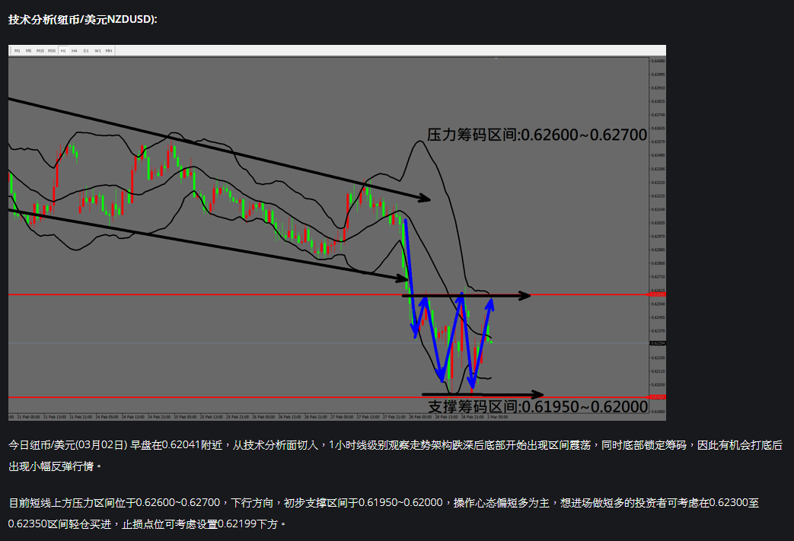Switch chart to H4 timeframe
794x541 pixels.
click(x=75, y=51)
